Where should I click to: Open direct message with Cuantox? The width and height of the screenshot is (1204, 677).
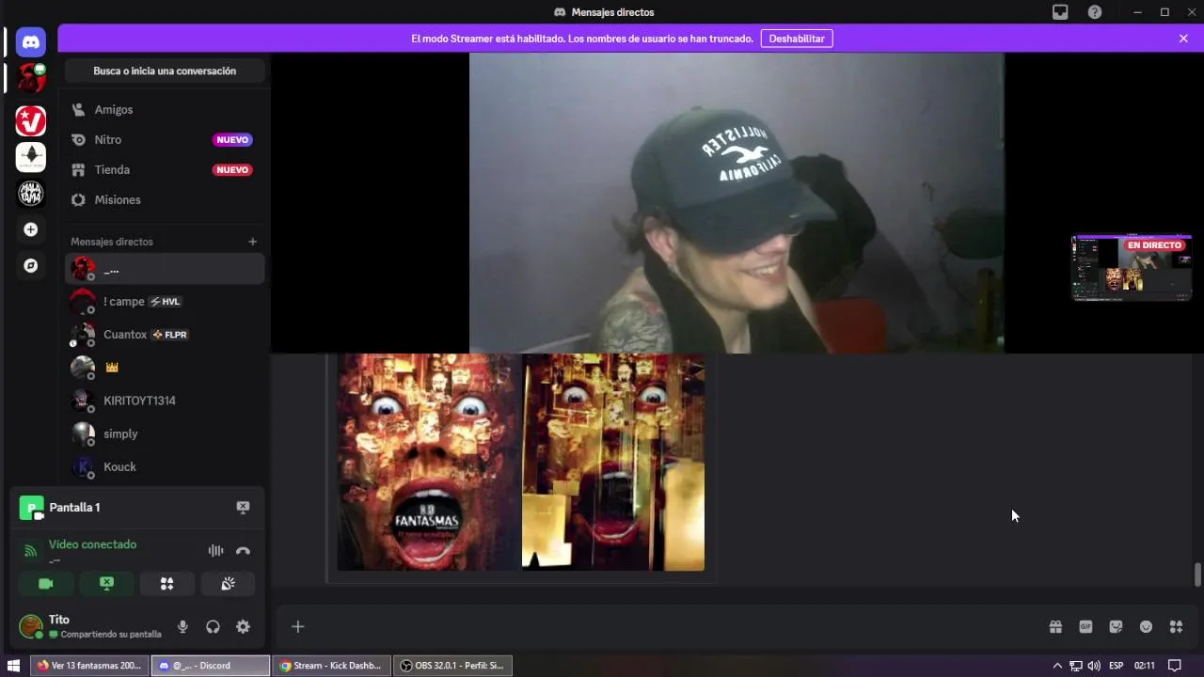click(x=165, y=335)
